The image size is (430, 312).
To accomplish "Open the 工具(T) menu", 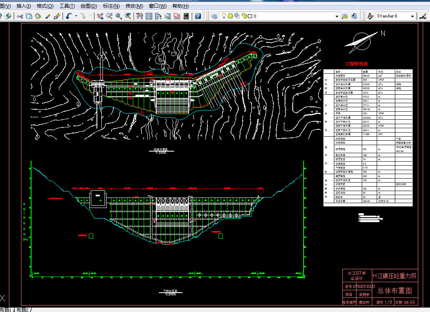I will click(x=67, y=6).
